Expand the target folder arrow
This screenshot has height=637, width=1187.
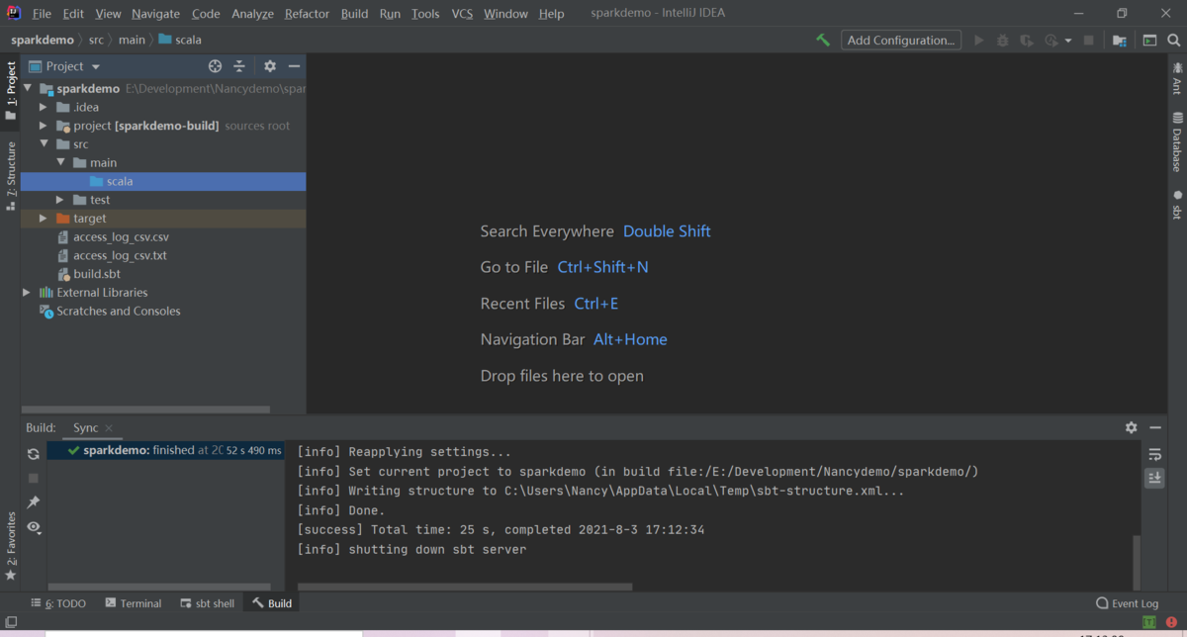tap(44, 219)
